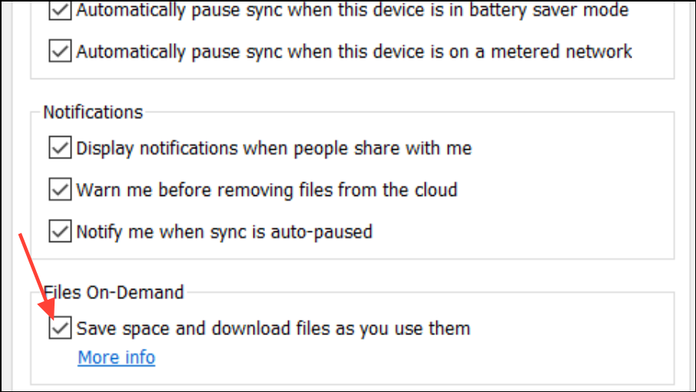
Task: Click empty space right of the metered network option
Action: pyautogui.click(x=653, y=51)
